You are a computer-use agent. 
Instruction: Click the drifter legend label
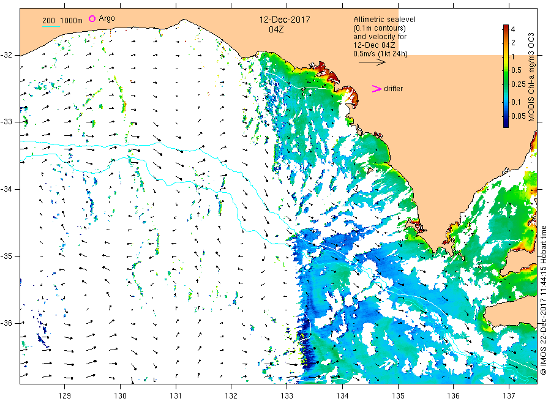tap(393, 89)
